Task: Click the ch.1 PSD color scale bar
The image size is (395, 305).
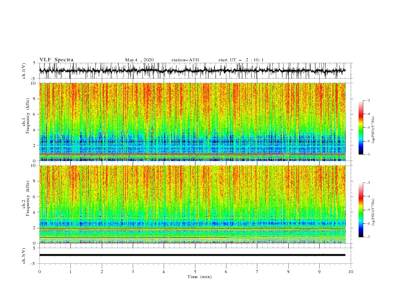Action: pyautogui.click(x=361, y=128)
